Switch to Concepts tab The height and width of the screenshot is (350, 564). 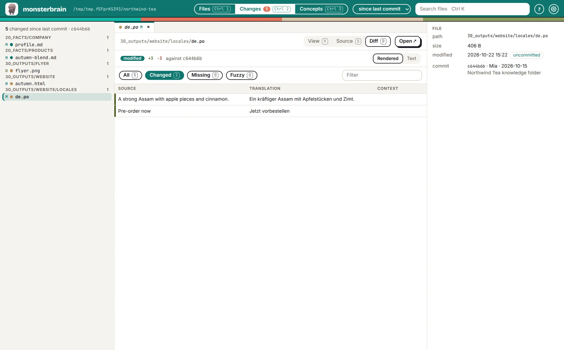321,9
